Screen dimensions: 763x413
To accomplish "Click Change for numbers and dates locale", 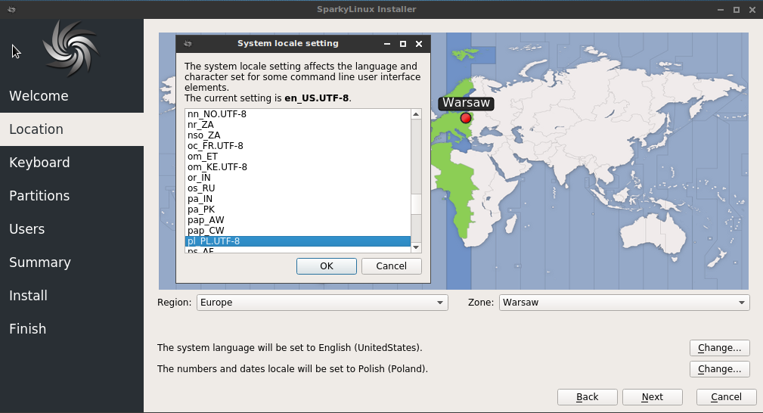I will [719, 369].
